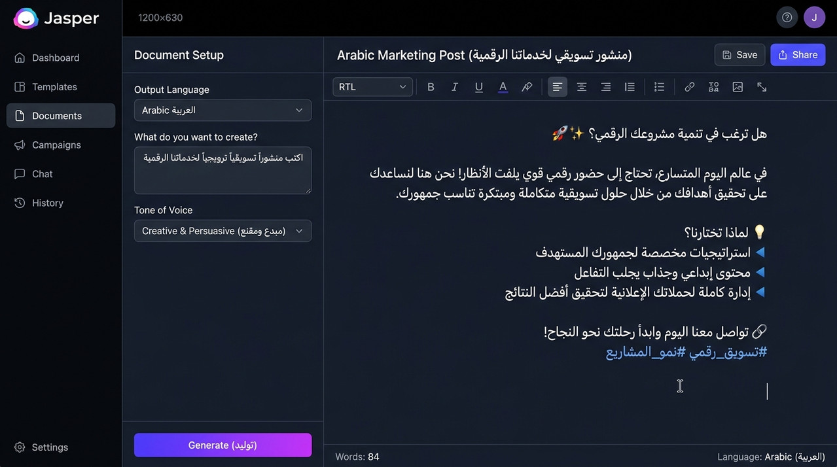Toggle bold formatting
This screenshot has width=837, height=467.
(x=431, y=87)
